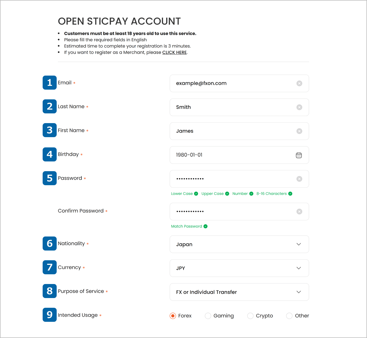Viewport: 367px width, 338px height.
Task: Click the Purpose of Service label
Action: [81, 291]
